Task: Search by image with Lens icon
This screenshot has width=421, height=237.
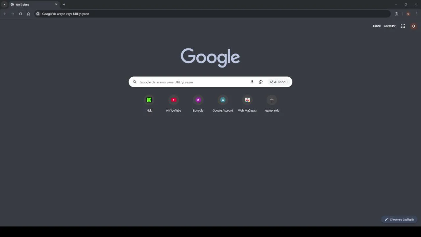Action: (261, 82)
